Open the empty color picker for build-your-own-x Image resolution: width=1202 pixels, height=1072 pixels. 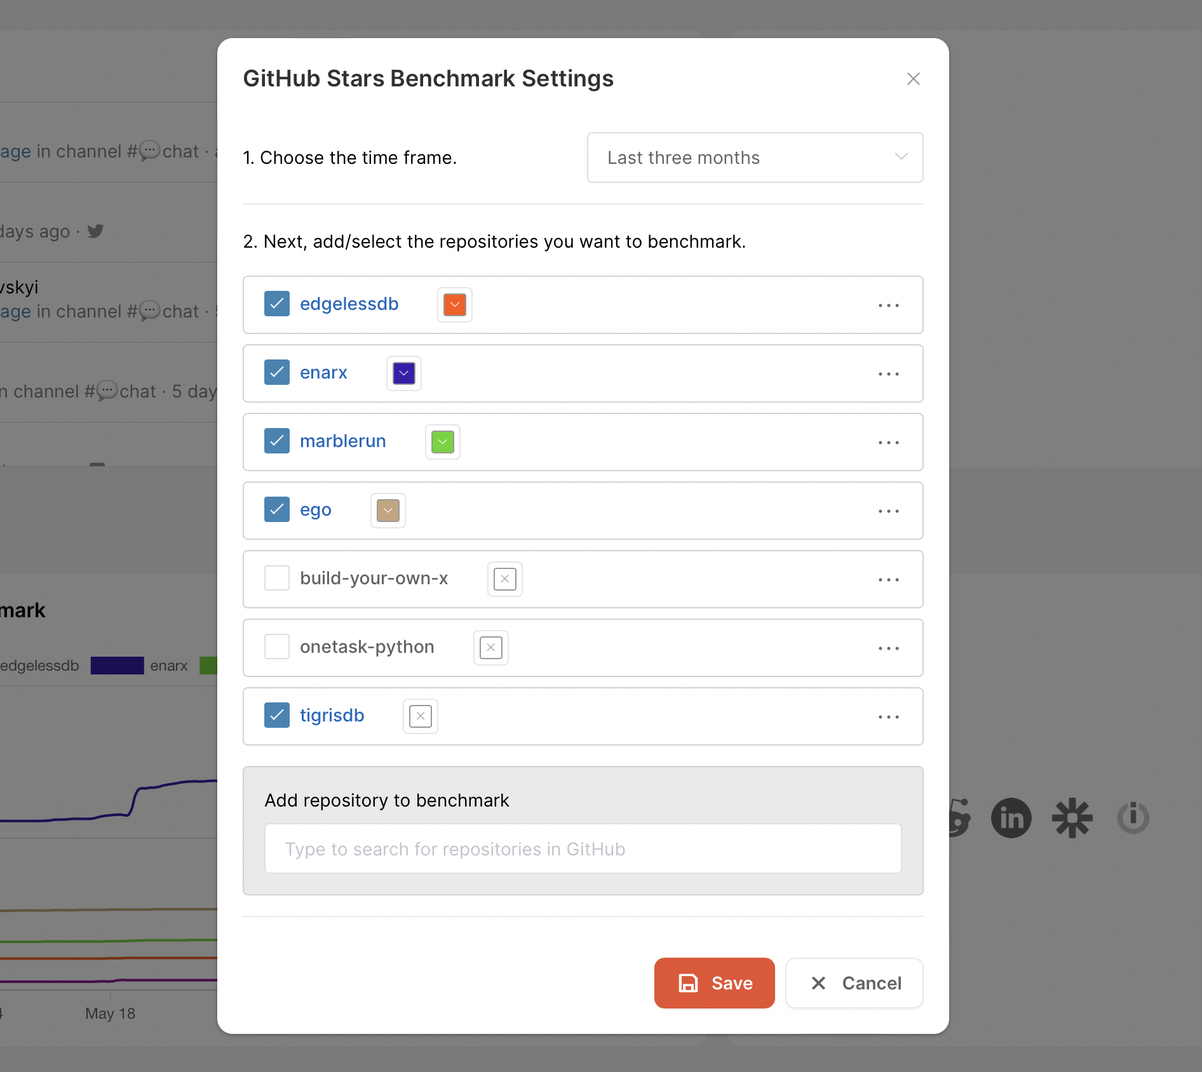(x=505, y=579)
